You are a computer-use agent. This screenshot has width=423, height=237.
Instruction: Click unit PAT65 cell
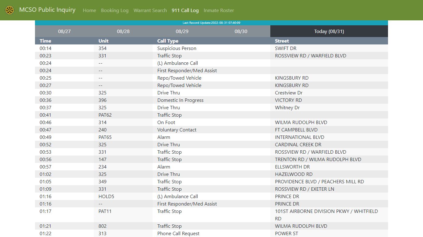coord(123,137)
